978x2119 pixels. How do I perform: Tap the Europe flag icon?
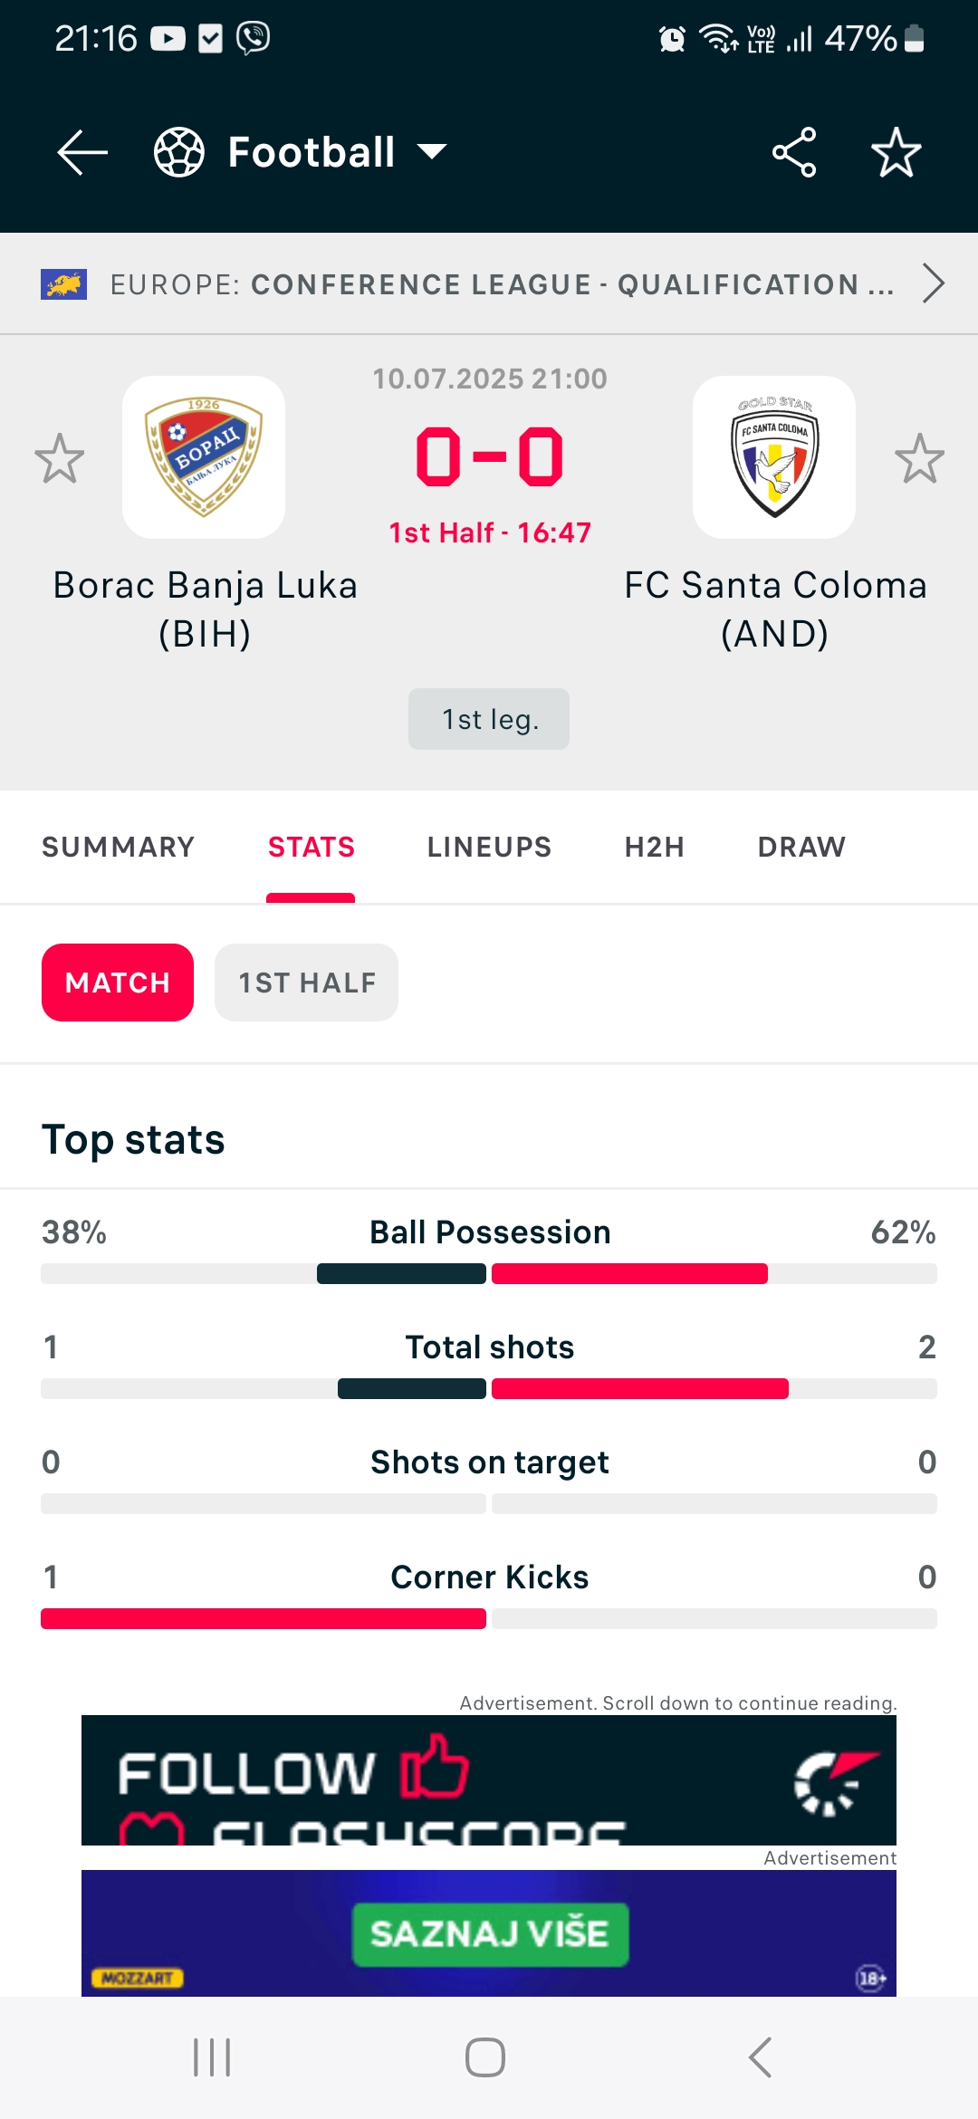pyautogui.click(x=63, y=284)
